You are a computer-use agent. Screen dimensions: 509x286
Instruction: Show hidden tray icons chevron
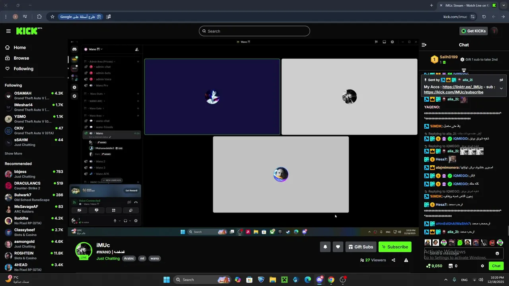pos(446,280)
